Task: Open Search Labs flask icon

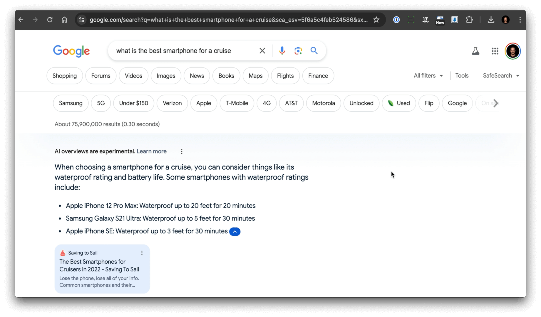Action: [x=475, y=51]
